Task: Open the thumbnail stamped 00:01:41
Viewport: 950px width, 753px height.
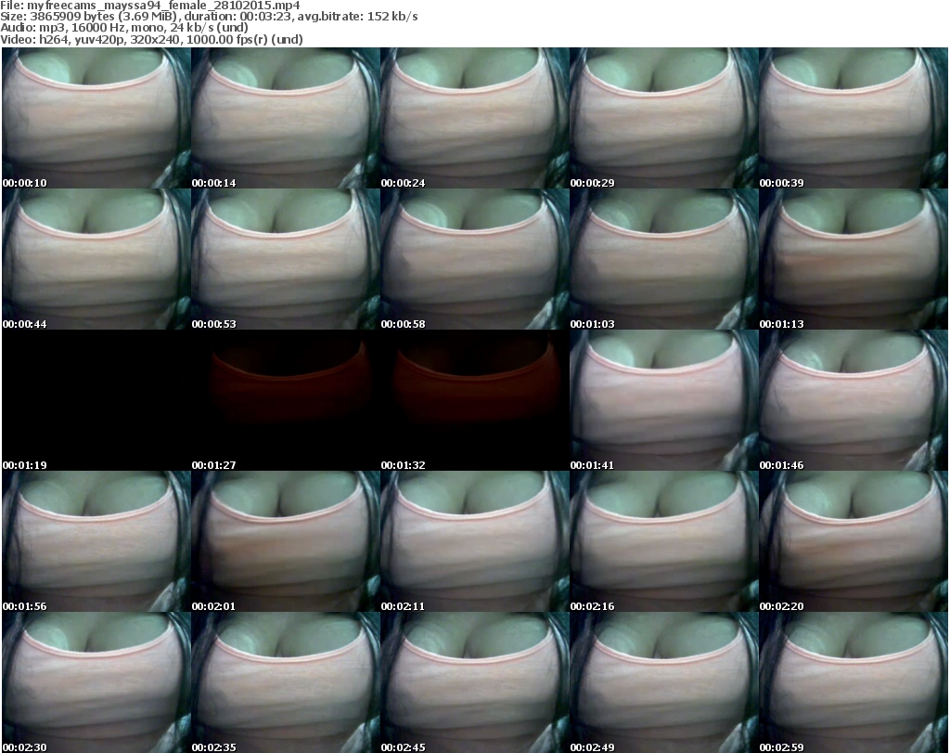Action: (664, 400)
